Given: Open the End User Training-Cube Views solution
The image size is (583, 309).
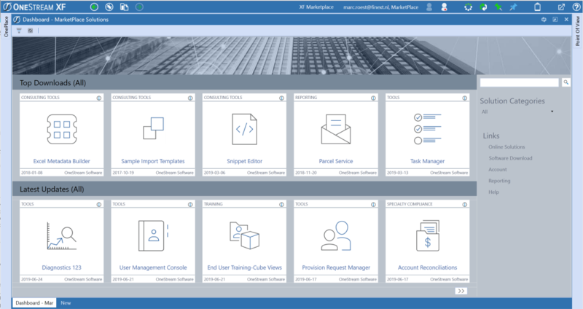Looking at the screenshot, I should [x=244, y=267].
